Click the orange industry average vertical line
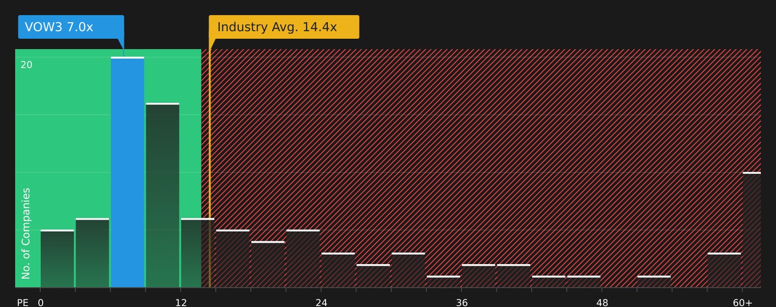 (210, 168)
